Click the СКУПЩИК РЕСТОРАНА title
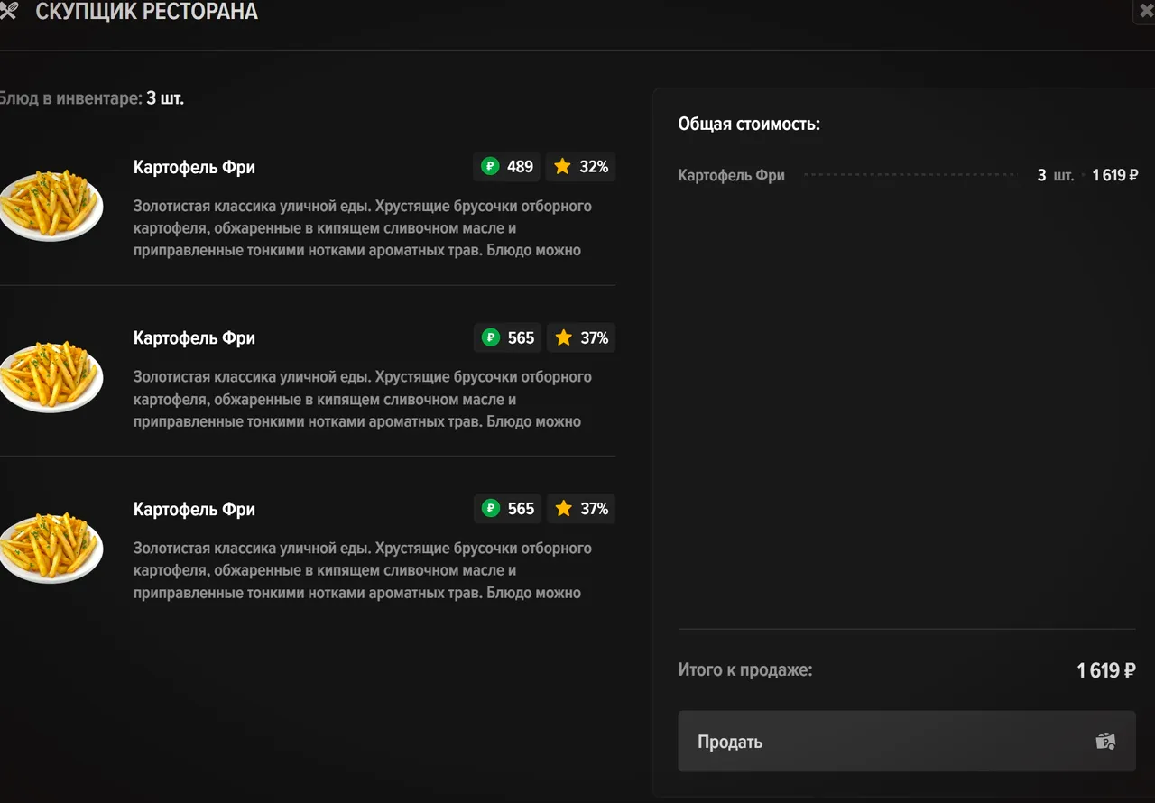 pyautogui.click(x=146, y=12)
